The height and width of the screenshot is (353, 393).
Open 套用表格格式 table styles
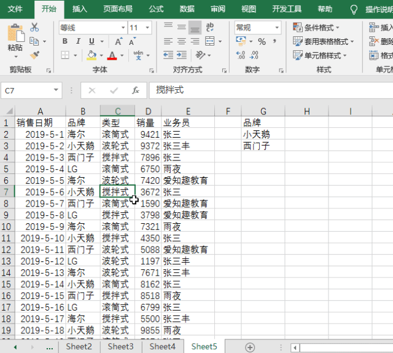pos(324,41)
